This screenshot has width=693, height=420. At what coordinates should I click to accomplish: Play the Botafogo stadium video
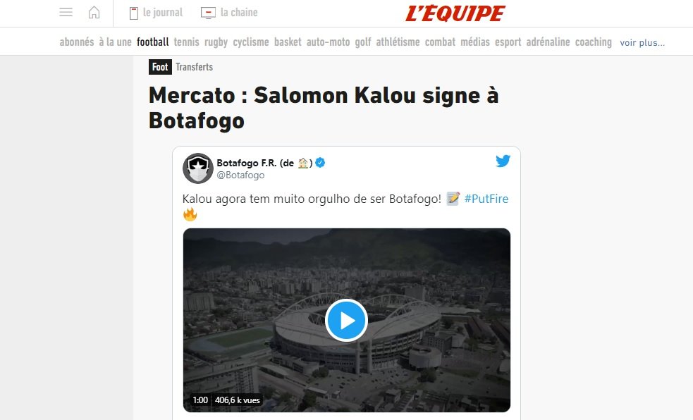(347, 320)
